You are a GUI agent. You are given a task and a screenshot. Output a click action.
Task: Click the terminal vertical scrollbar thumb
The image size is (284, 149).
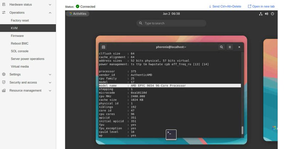(242, 130)
